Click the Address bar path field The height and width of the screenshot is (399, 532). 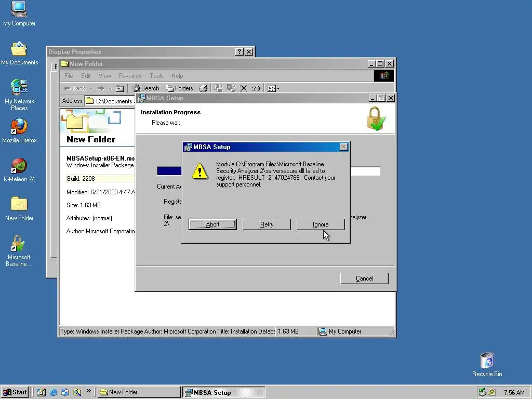coord(110,101)
